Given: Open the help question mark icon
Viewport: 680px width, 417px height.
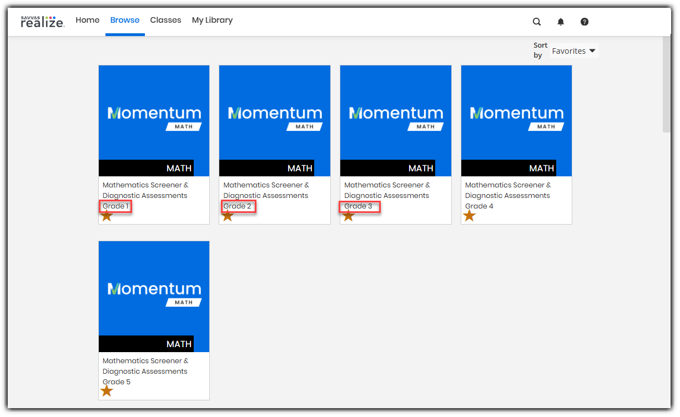Looking at the screenshot, I should pos(584,21).
